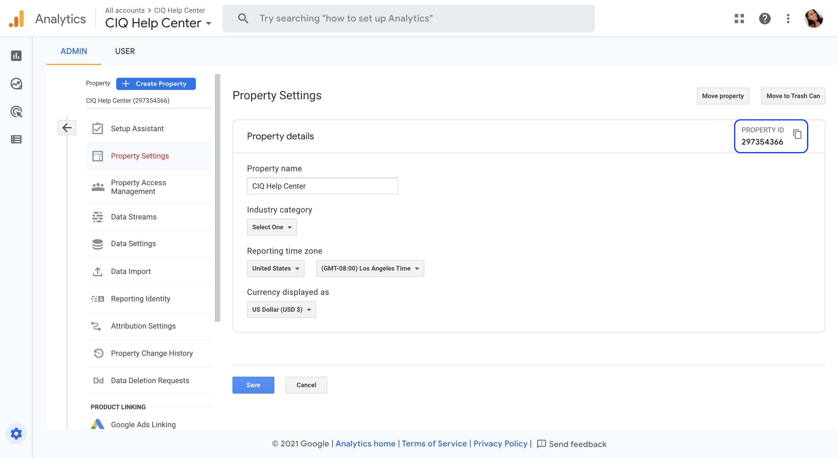Click the CIQ Help Center (297354366) property label
Viewport: 837px width, 458px height.
128,101
